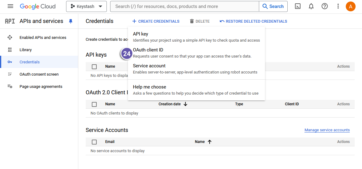Click the OAuth clients Name column header
This screenshot has height=169, width=362.
pyautogui.click(x=110, y=104)
